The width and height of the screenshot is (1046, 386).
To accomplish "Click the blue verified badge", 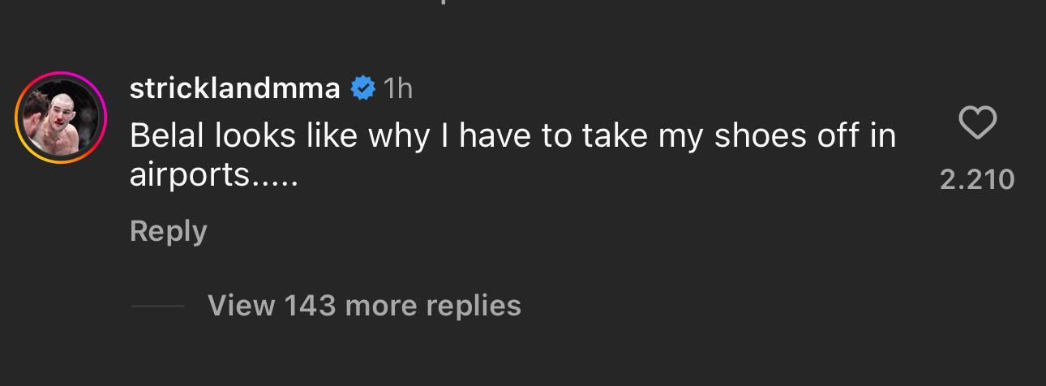I will tap(362, 88).
